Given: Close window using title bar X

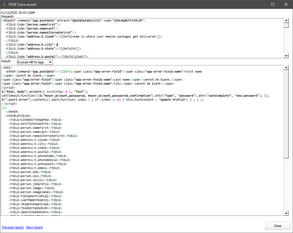Looking at the screenshot, I should (x=286, y=4).
